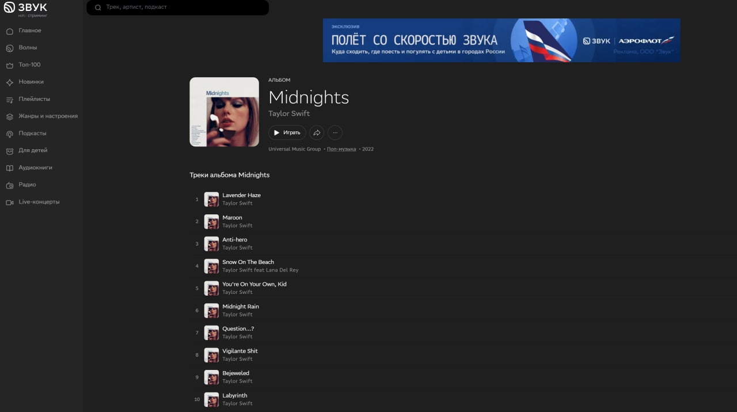The height and width of the screenshot is (412, 737).
Task: Click the Snow On The Beach thumbnail
Action: point(212,266)
